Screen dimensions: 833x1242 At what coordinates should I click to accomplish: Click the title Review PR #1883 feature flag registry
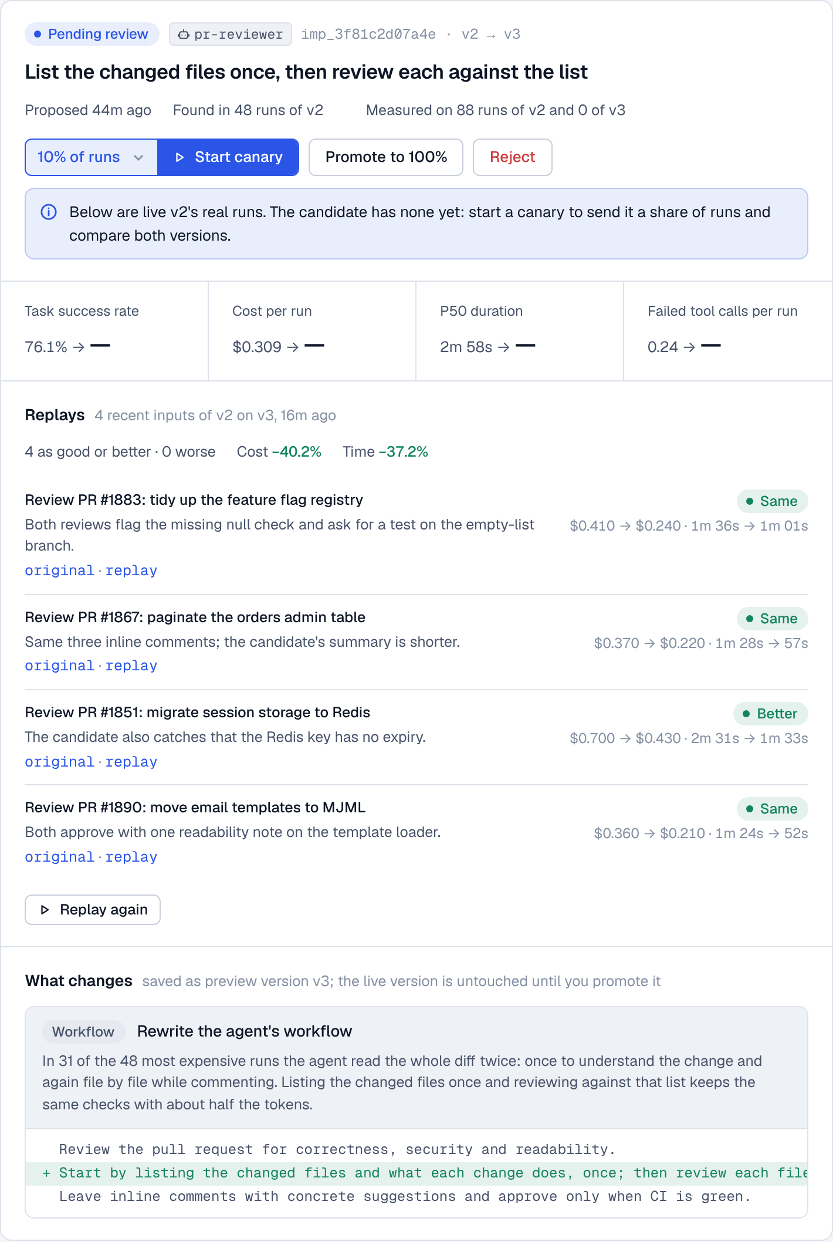point(194,500)
